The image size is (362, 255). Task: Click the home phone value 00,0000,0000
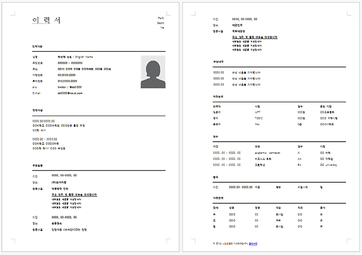coord(66,75)
